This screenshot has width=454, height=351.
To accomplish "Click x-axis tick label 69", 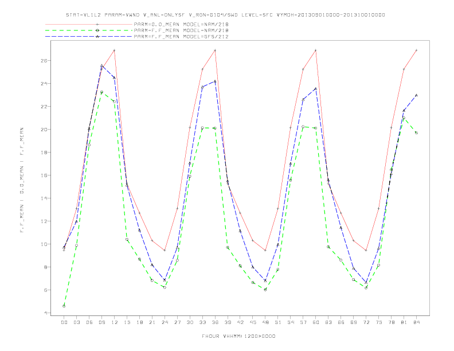I will 354,322.
